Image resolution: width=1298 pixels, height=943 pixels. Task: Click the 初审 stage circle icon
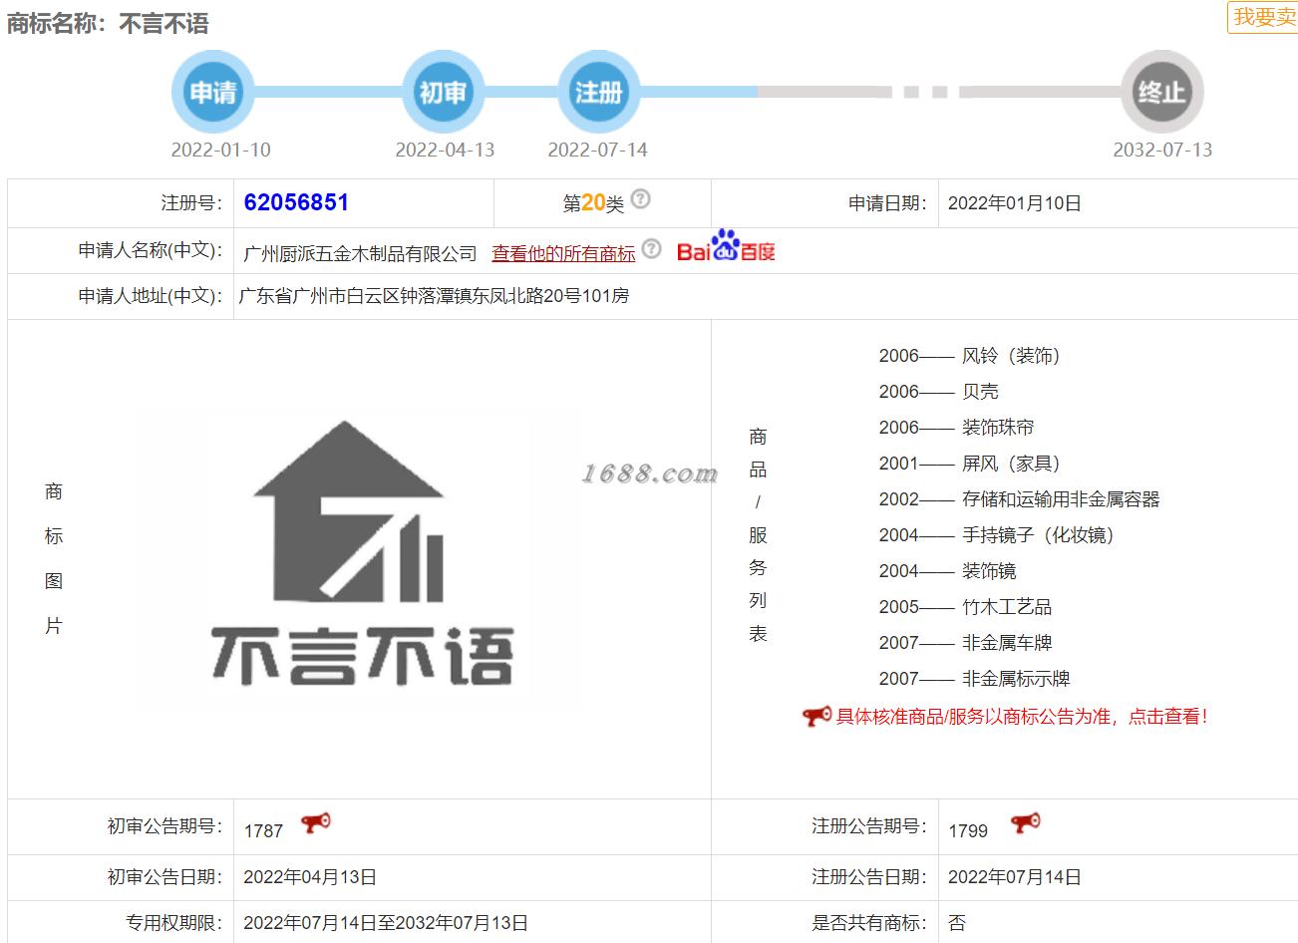(443, 92)
